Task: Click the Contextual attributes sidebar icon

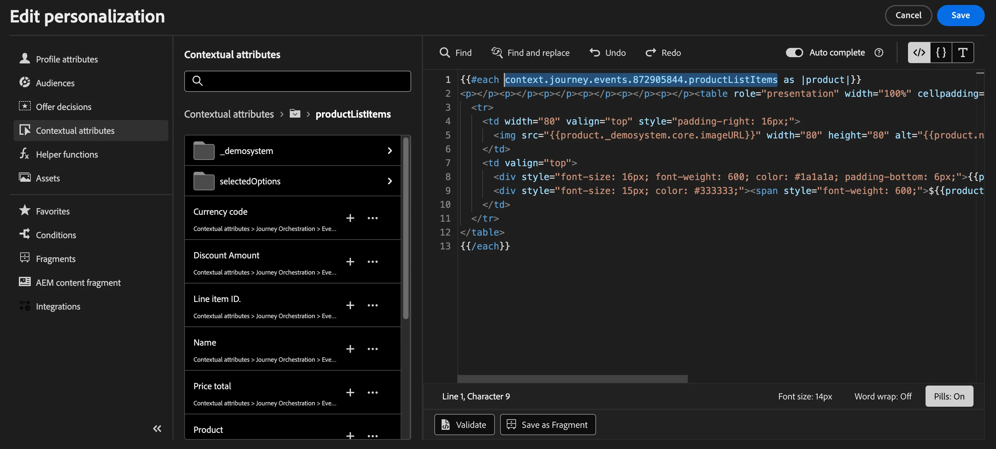Action: 25,130
